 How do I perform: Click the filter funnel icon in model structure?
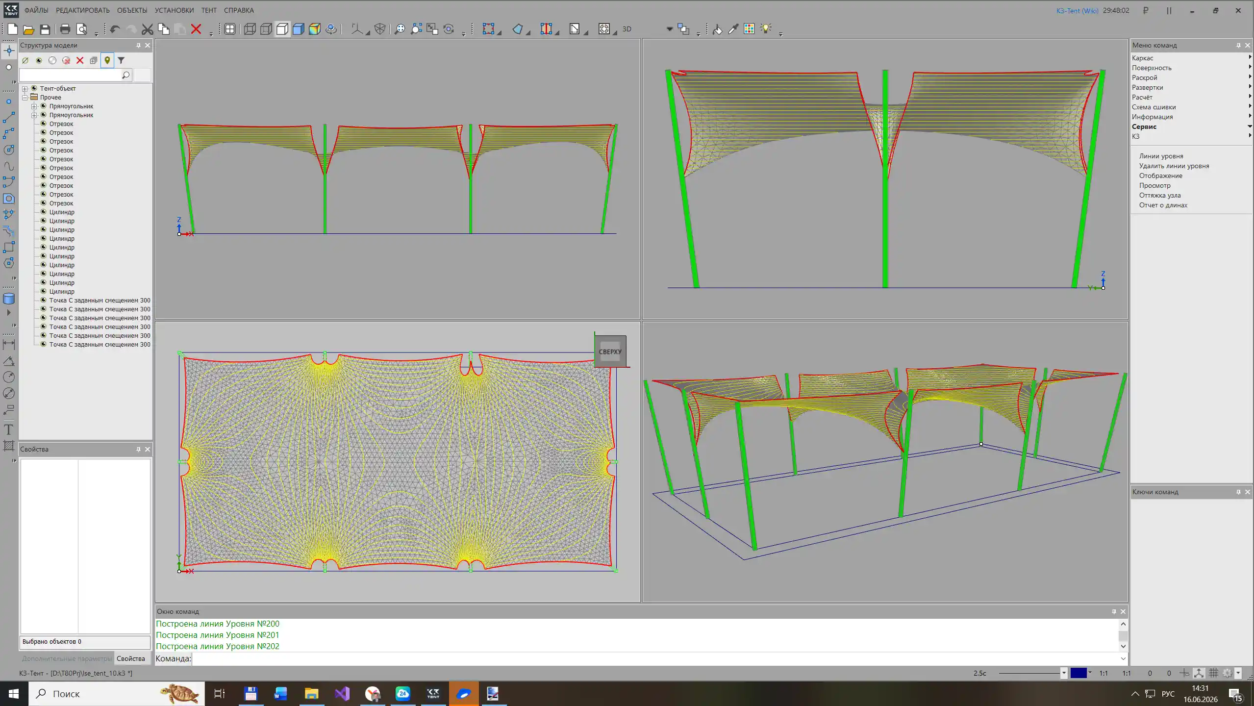point(121,60)
